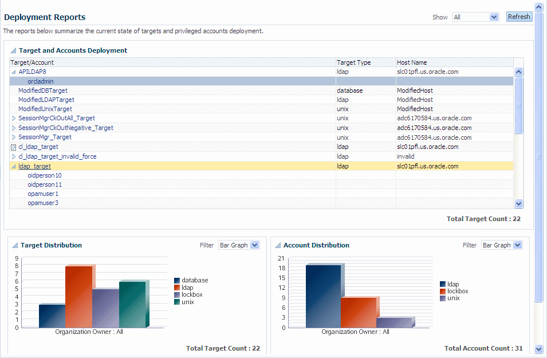Click the unix bar in Target Distribution

132,305
